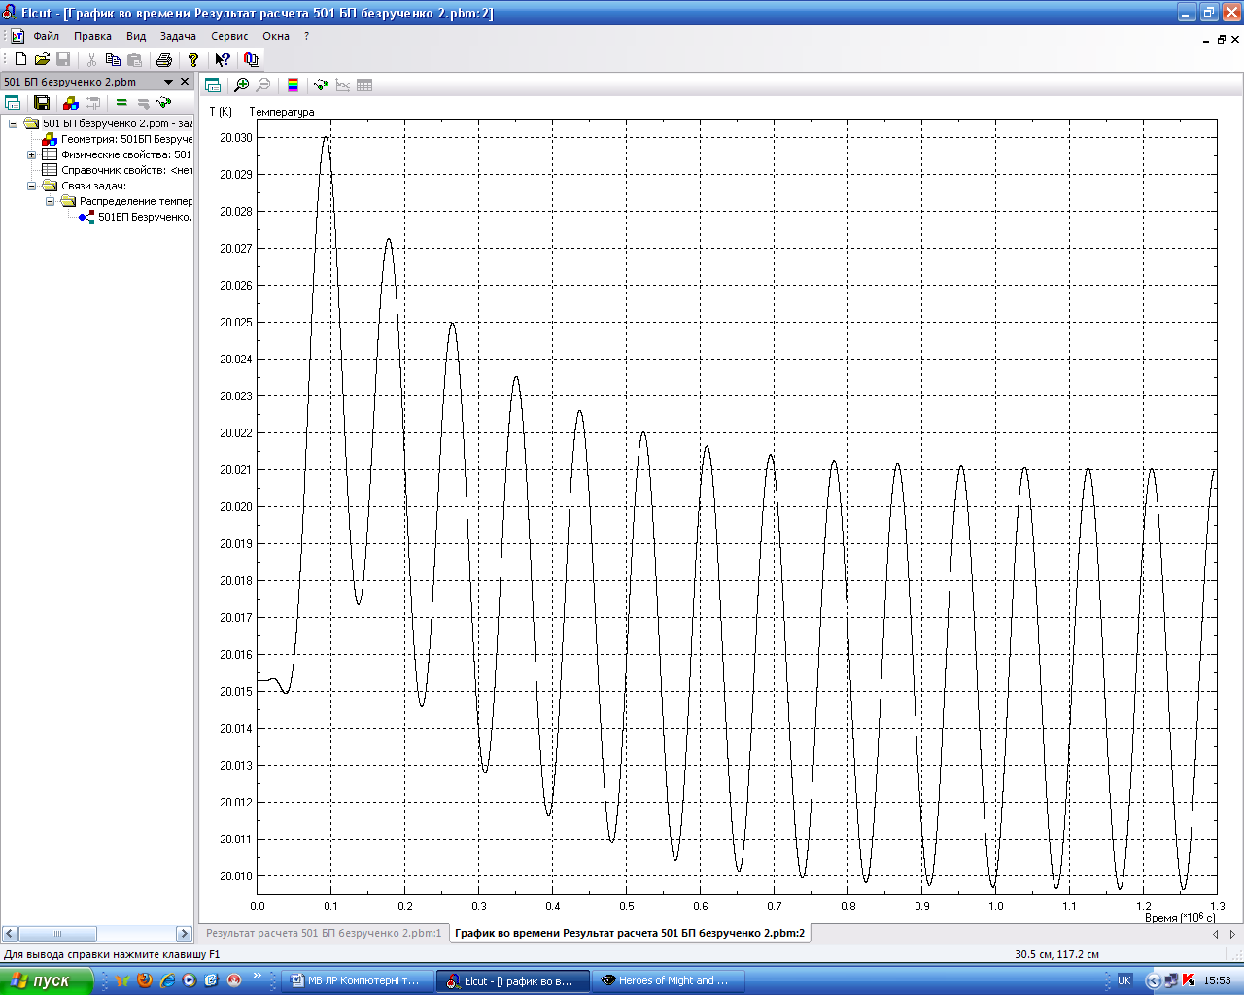Click the open file folder icon
The image size is (1244, 995).
click(42, 60)
